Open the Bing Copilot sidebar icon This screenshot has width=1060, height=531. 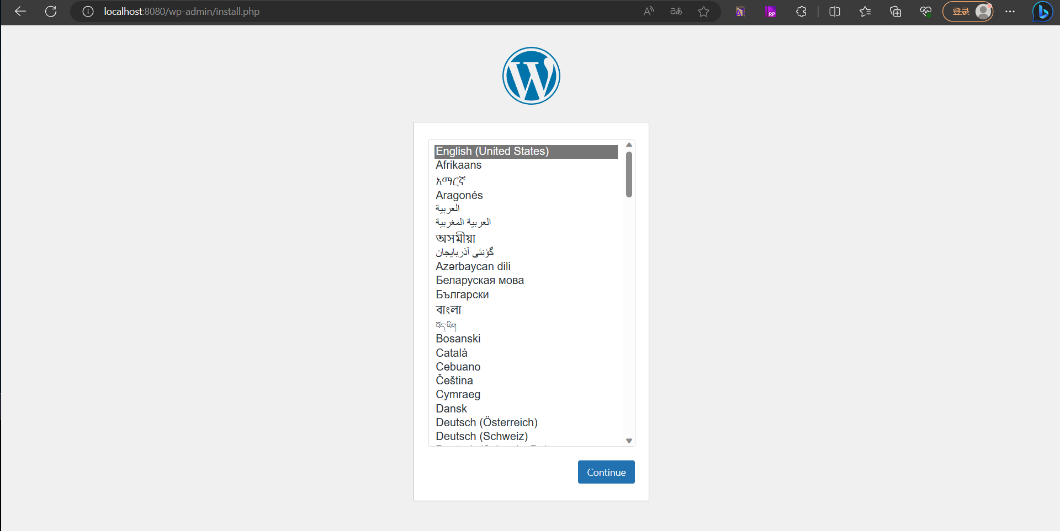[x=1042, y=12]
